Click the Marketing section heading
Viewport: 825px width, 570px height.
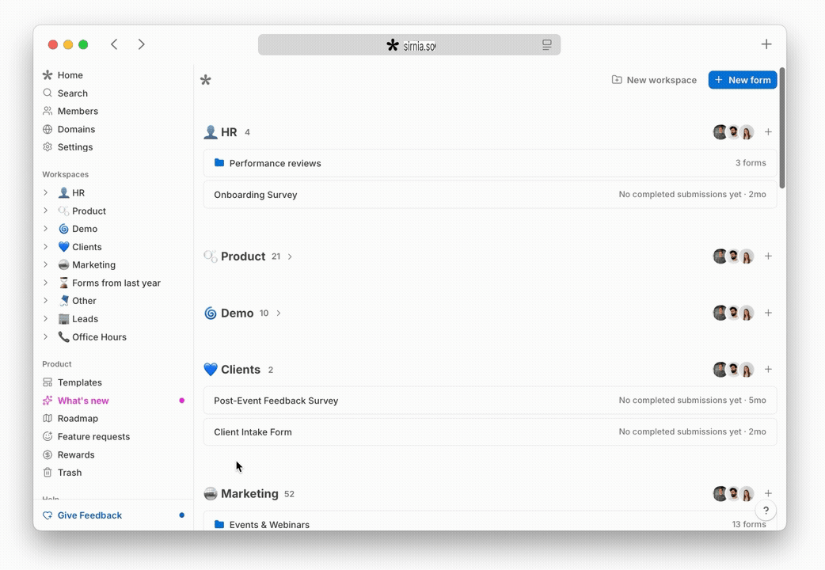(x=249, y=494)
